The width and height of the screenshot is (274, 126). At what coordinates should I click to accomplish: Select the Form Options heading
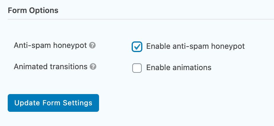coord(33,10)
